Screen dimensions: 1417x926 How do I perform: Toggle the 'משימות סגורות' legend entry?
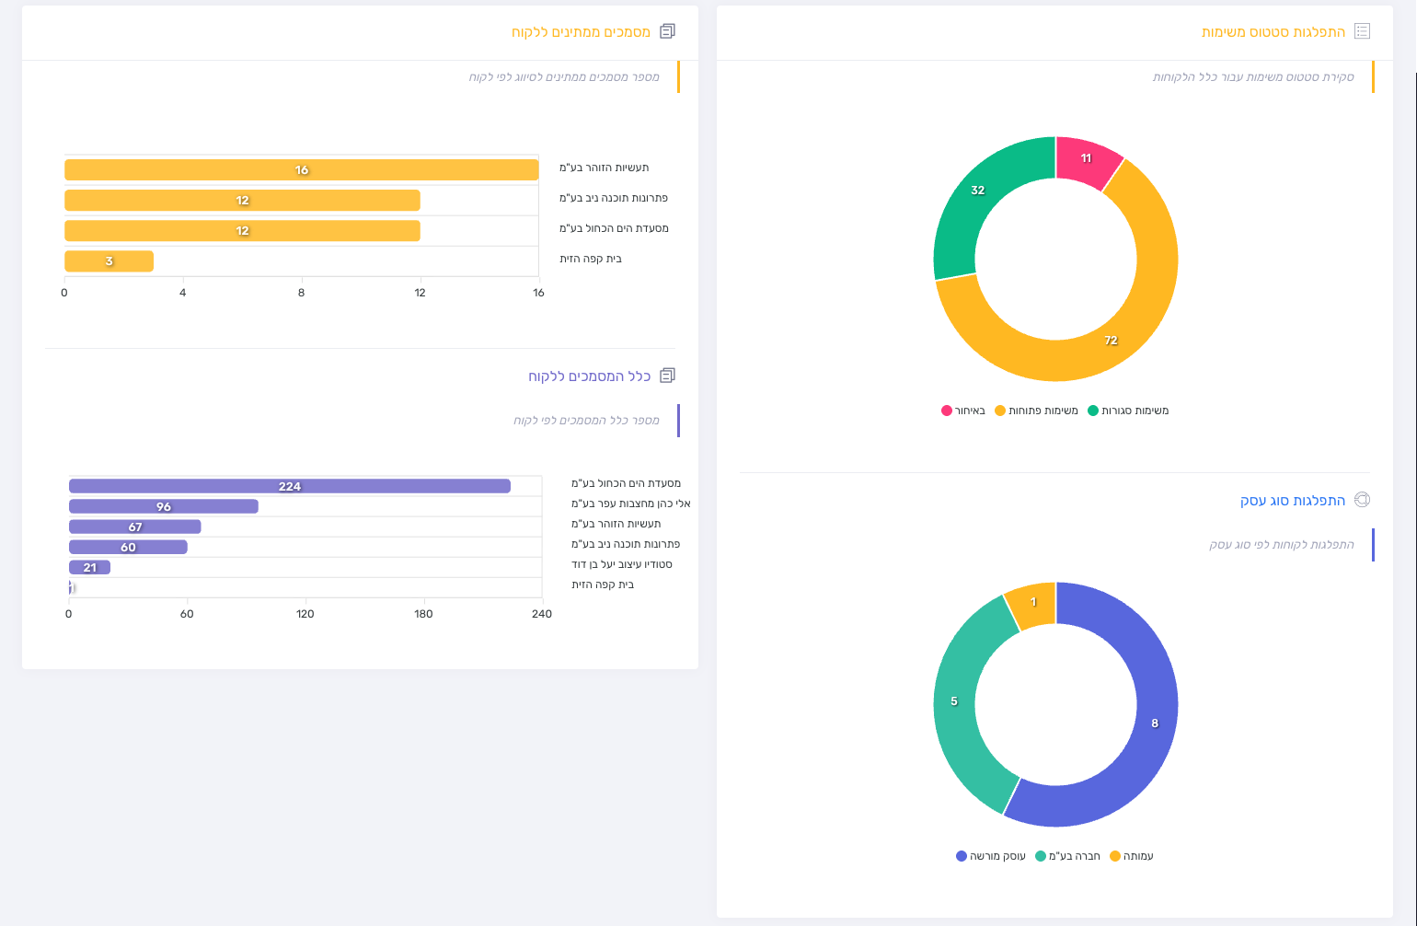click(1128, 411)
